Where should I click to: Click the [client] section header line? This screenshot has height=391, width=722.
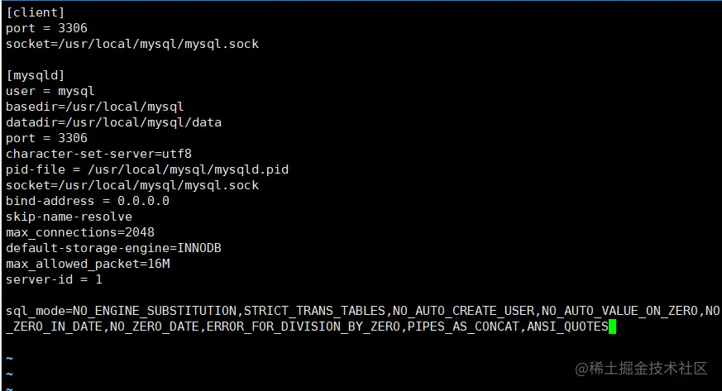coord(35,12)
